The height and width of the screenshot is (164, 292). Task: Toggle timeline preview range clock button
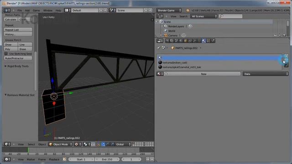pyautogui.click(x=64, y=159)
